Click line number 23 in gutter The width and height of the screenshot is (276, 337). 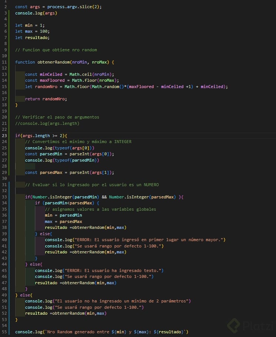[4, 136]
